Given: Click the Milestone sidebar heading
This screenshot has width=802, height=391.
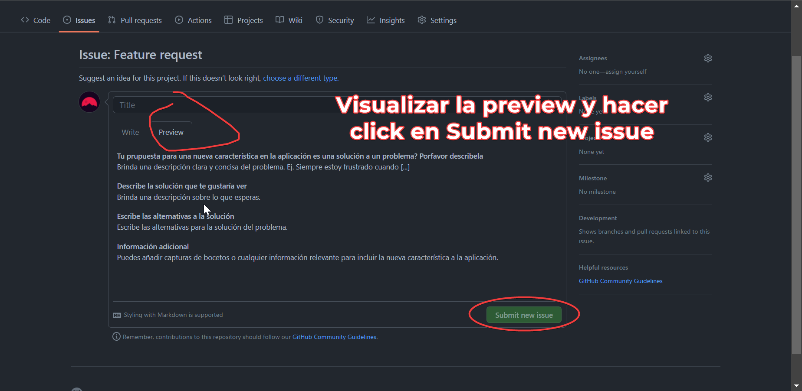Looking at the screenshot, I should [x=593, y=178].
